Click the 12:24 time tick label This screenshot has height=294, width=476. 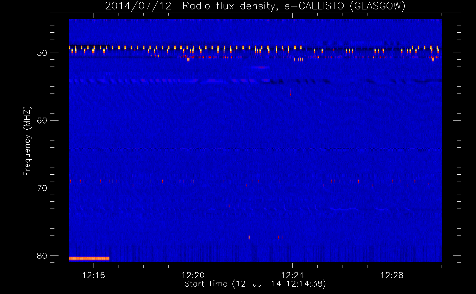point(292,275)
